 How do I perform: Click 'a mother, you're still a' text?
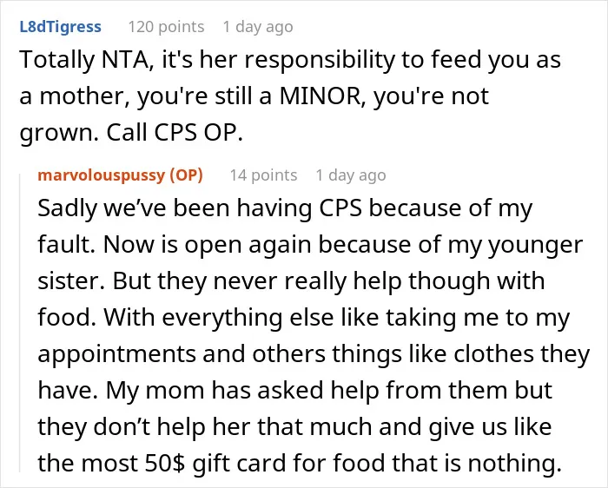click(145, 96)
